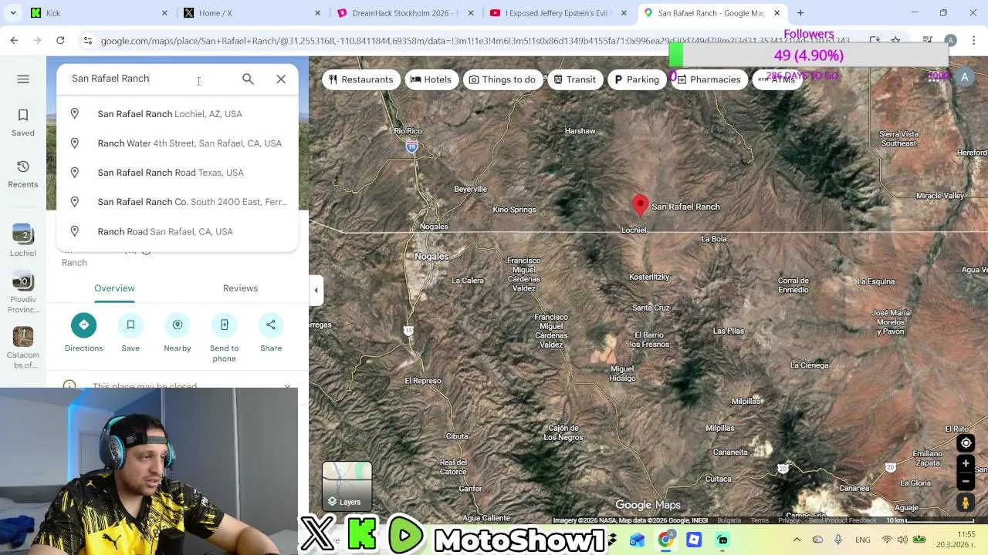Open the Recents sidebar item

tap(23, 173)
